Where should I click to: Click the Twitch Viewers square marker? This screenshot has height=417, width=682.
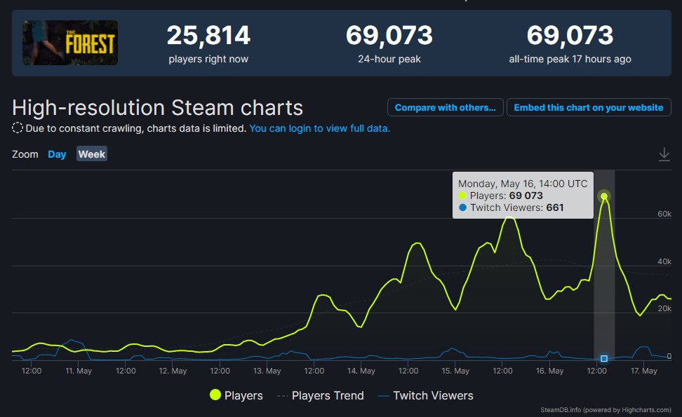click(x=603, y=358)
